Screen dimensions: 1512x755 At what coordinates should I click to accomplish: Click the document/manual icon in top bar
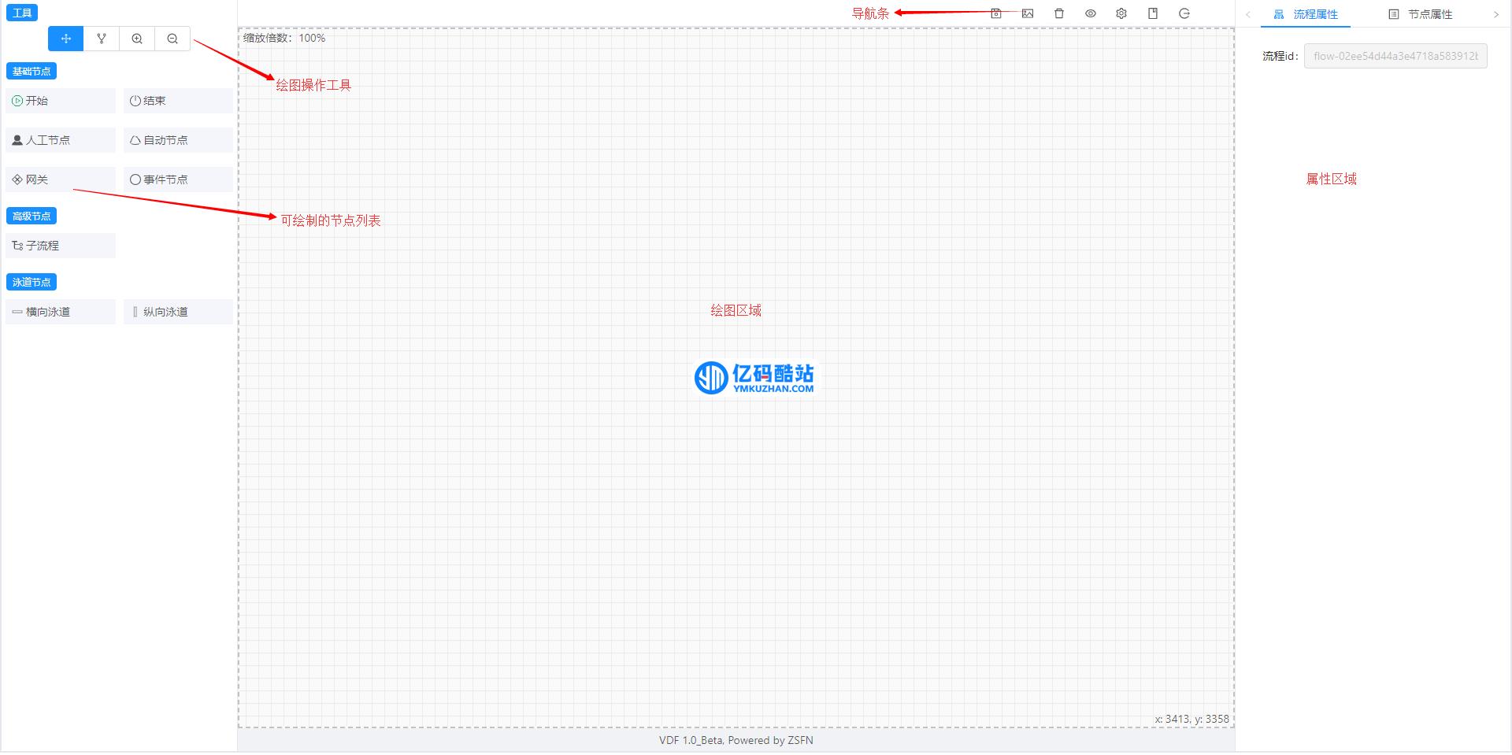pos(1153,13)
